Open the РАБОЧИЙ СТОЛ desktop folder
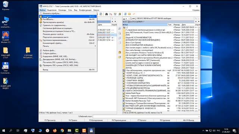Screen dimensions: 239x134 [x=6, y=53]
